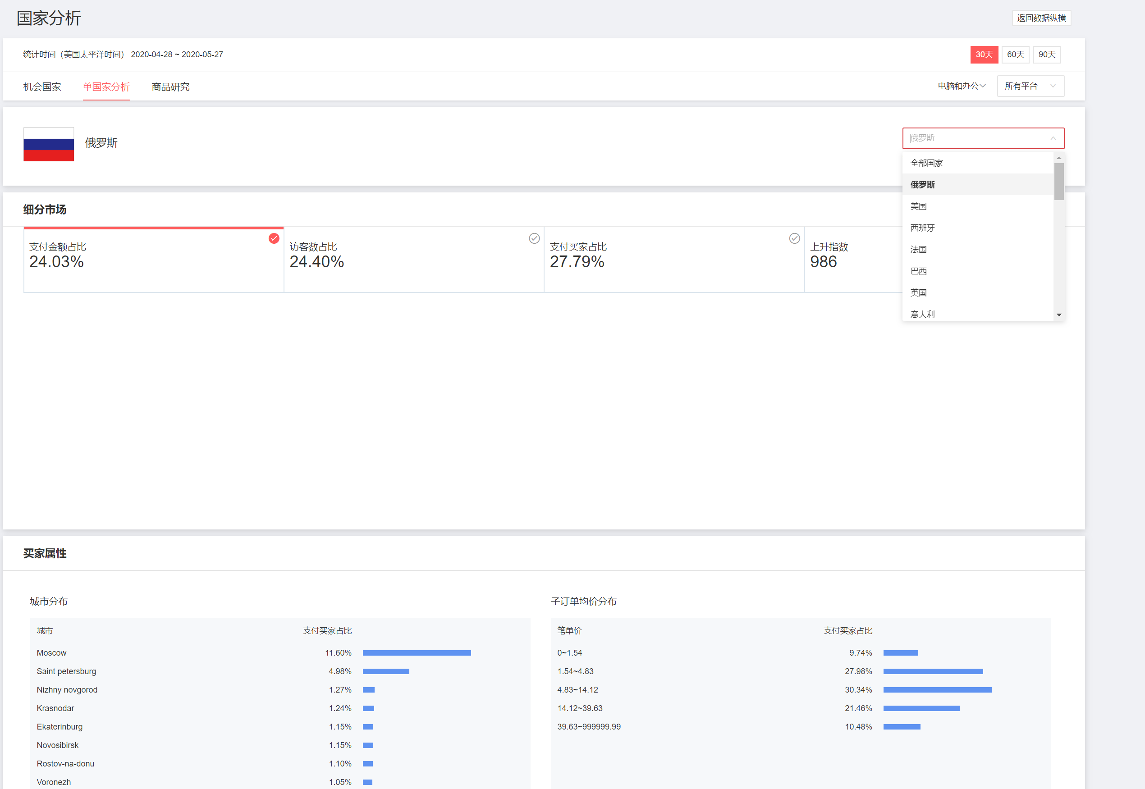Click the Saint petersburg 4.98% bar
1145x789 pixels.
[x=386, y=671]
